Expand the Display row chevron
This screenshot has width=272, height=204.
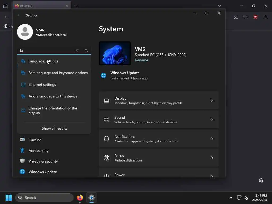tap(212, 100)
